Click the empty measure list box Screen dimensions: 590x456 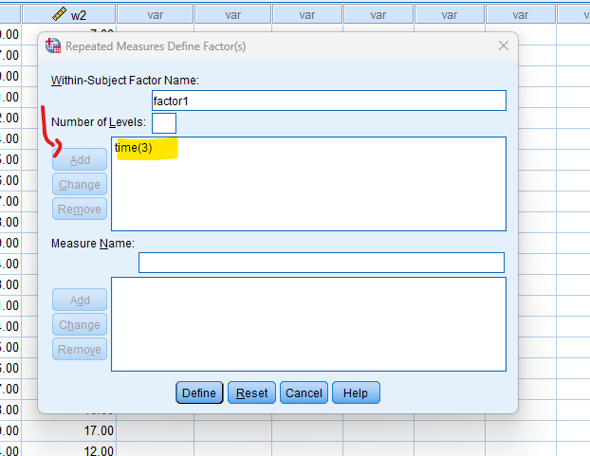point(308,323)
